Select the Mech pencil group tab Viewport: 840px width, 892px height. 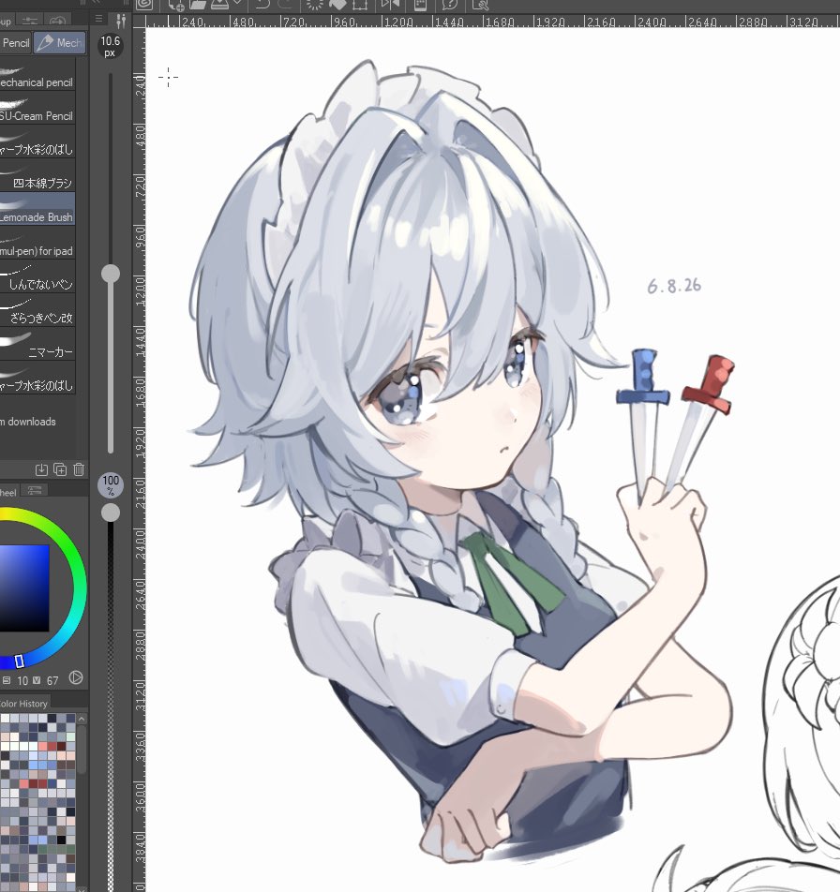pos(60,43)
